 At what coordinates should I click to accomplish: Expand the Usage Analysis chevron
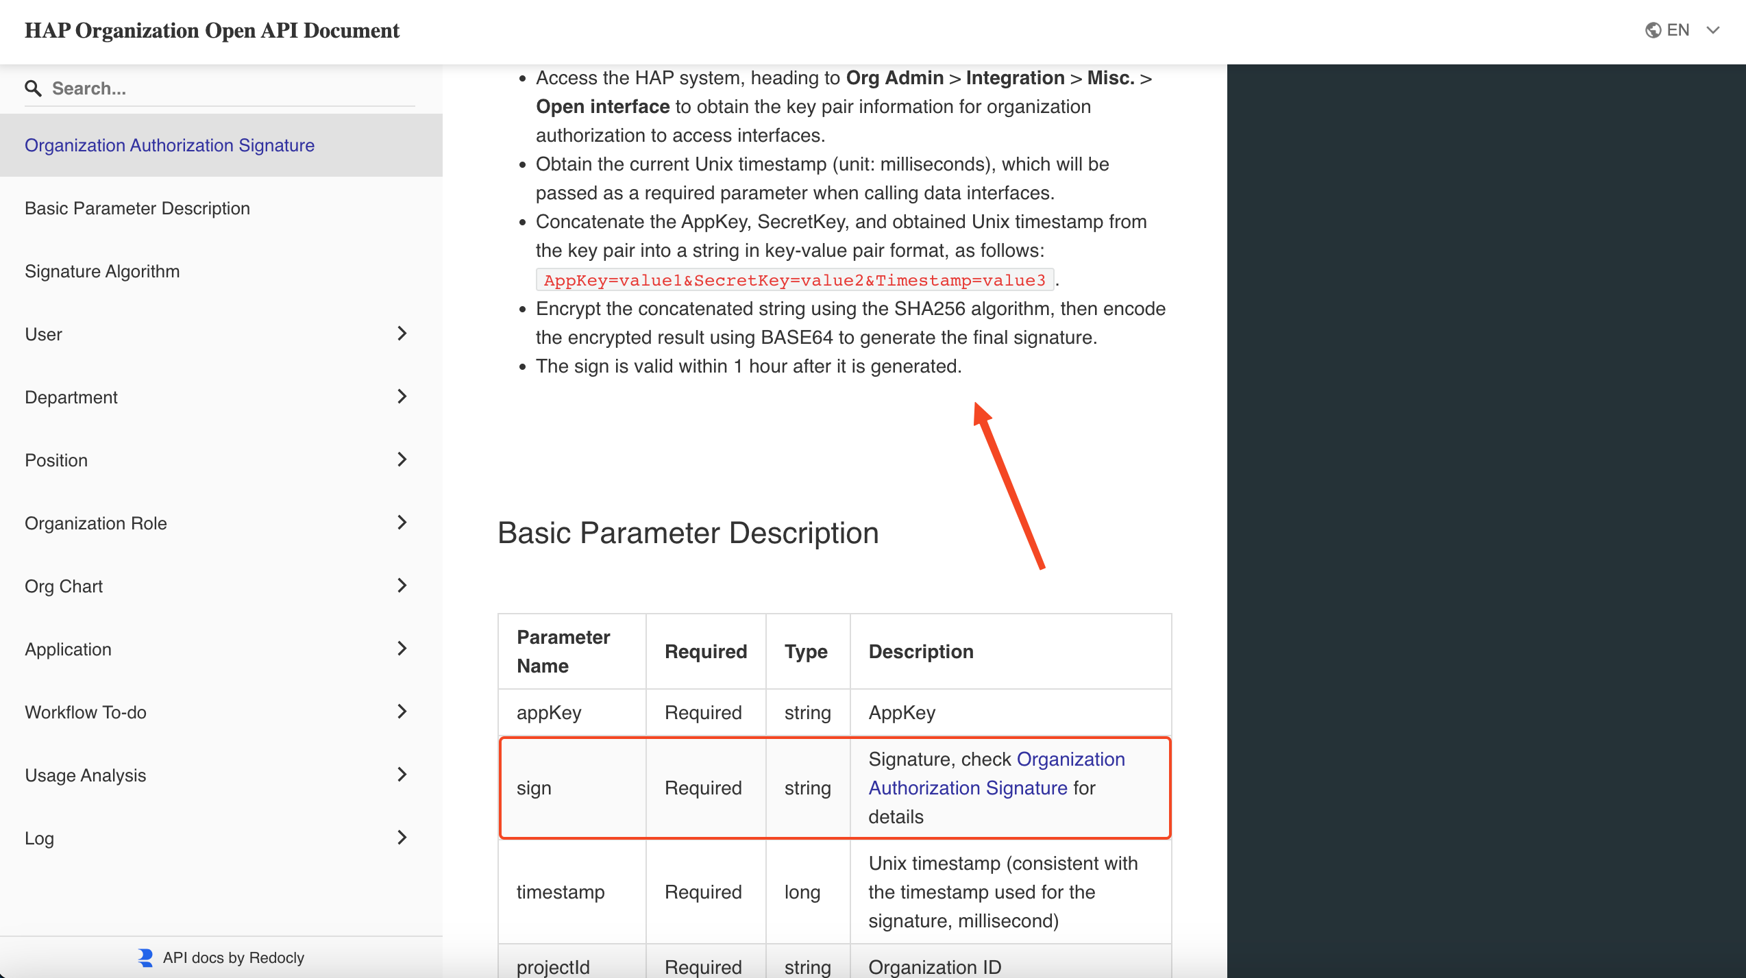[402, 775]
